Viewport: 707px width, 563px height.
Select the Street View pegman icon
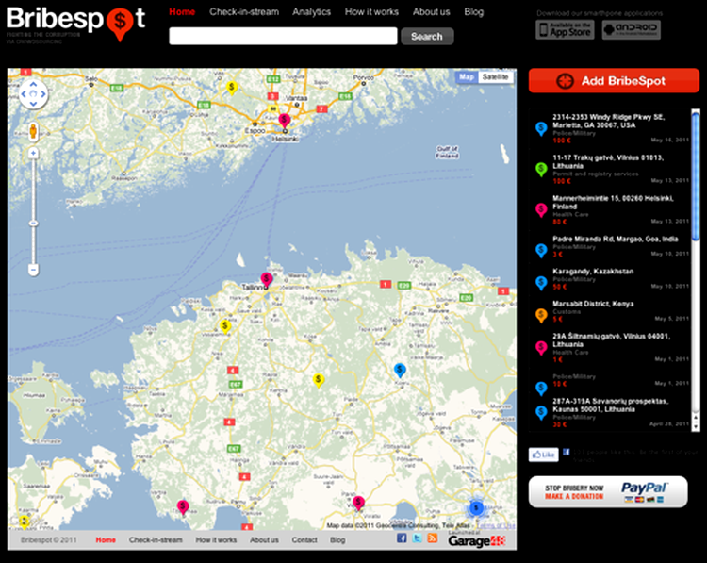33,131
